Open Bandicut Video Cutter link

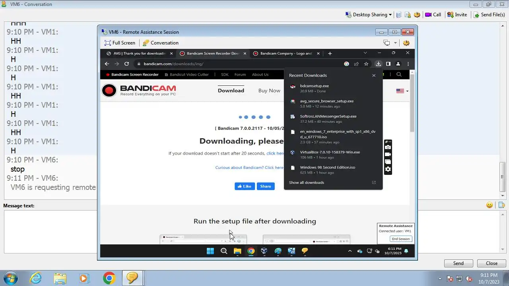(x=187, y=74)
